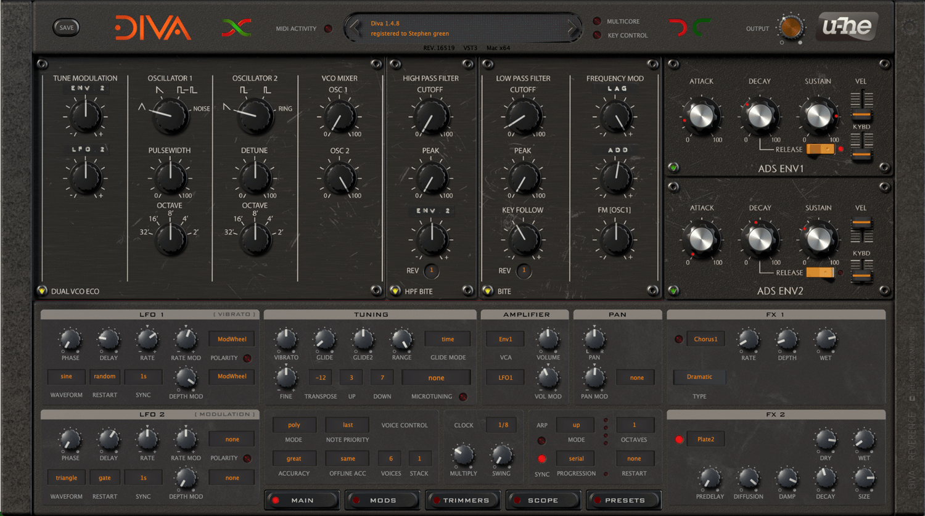Image resolution: width=925 pixels, height=516 pixels.
Task: Switch to the MAIN tab
Action: pos(302,500)
